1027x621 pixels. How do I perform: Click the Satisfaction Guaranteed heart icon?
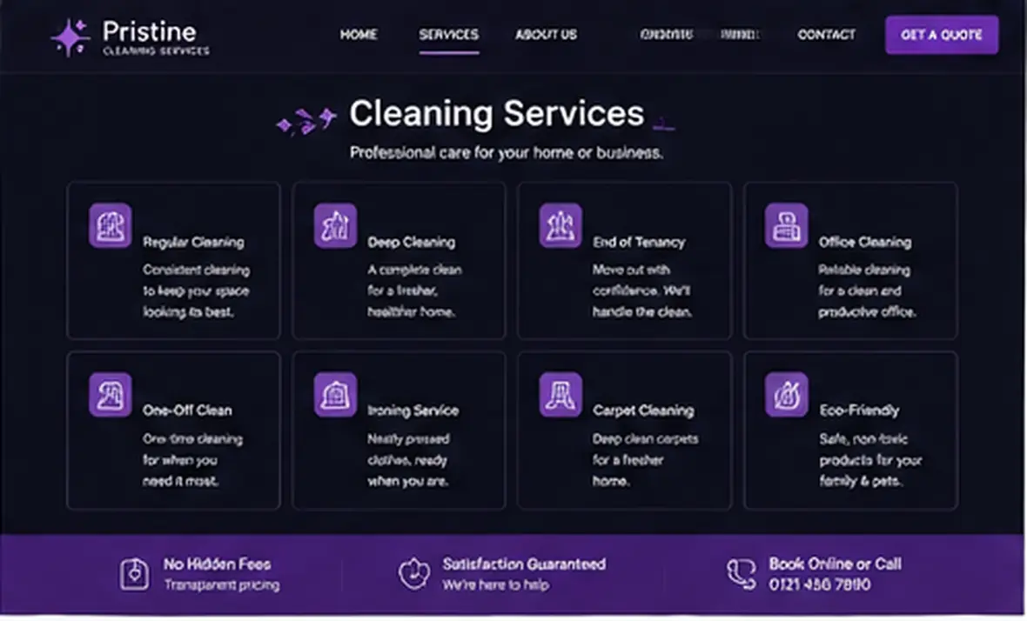coord(414,573)
